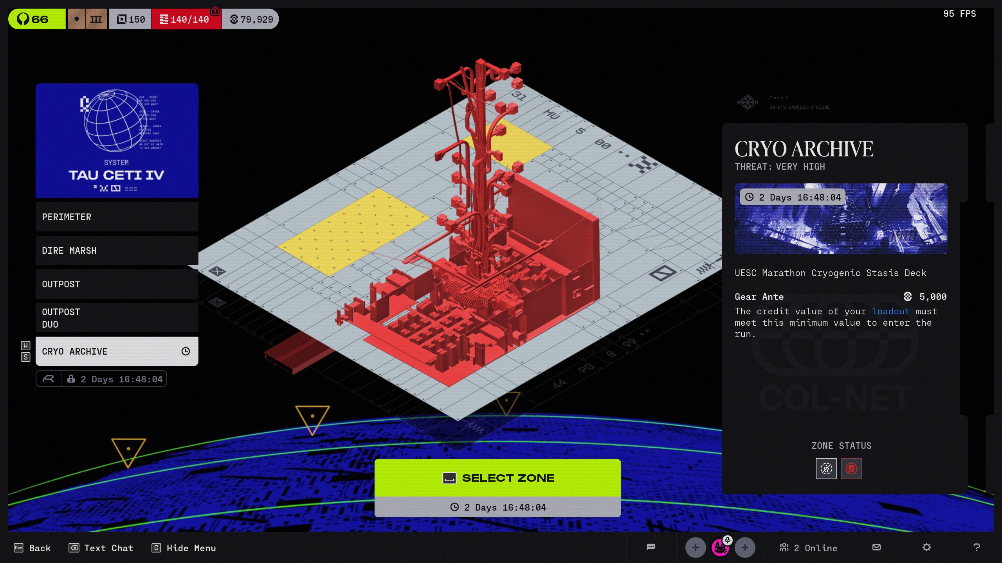Open the 79,929 credits counter
Viewport: 1002px width, 563px height.
[251, 19]
